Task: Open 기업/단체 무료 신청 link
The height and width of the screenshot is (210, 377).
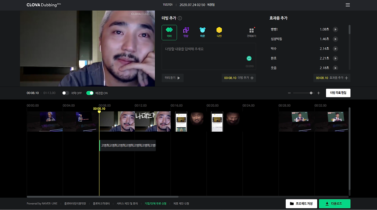Action: click(x=156, y=204)
